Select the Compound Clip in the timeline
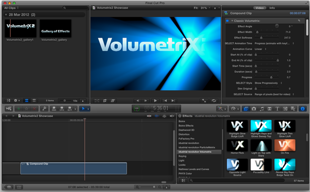 tap(73, 168)
